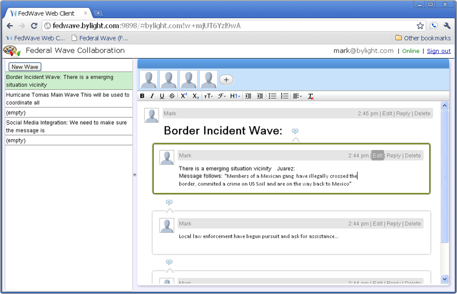Switch to the FedWave Web Client tab

pyautogui.click(x=47, y=13)
